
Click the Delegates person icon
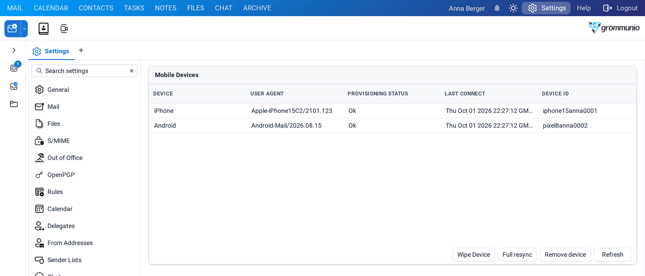(39, 226)
